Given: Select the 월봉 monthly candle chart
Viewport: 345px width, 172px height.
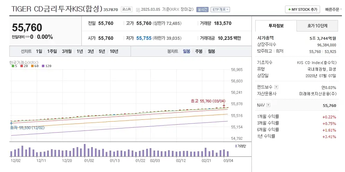Looking at the screenshot, I should 211,51.
